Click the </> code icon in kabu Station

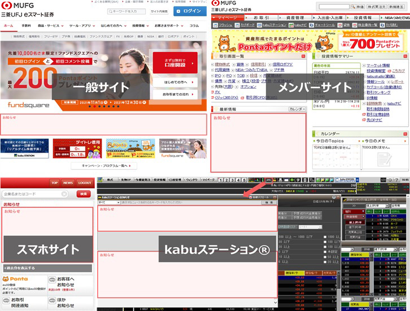coord(383,180)
